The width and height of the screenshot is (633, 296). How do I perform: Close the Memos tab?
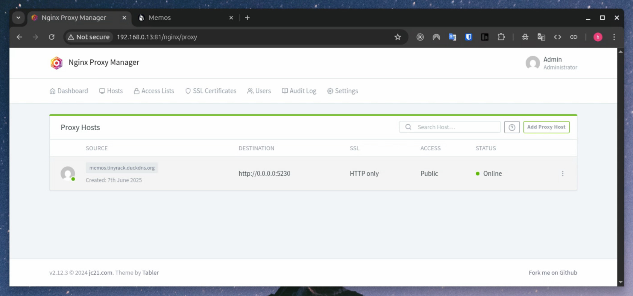click(x=231, y=18)
